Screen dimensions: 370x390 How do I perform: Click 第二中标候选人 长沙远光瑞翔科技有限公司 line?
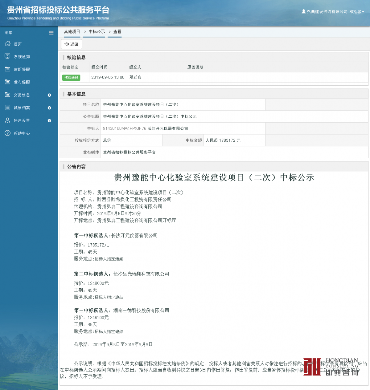pyautogui.click(x=121, y=274)
